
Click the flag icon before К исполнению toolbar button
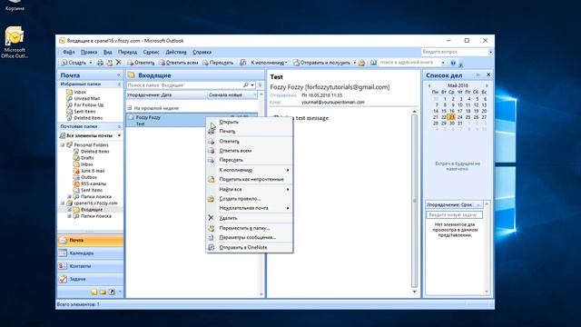coord(242,63)
